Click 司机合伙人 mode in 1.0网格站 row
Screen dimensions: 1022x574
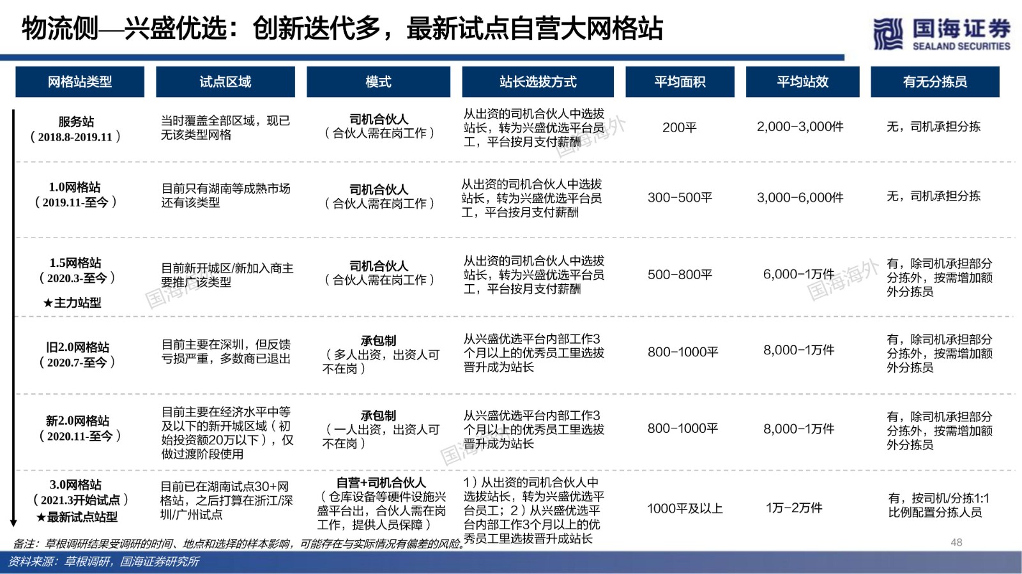point(379,197)
